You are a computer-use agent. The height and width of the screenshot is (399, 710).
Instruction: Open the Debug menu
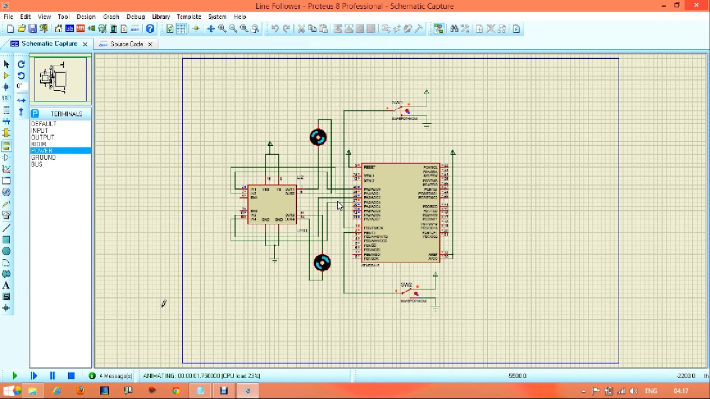pyautogui.click(x=135, y=17)
